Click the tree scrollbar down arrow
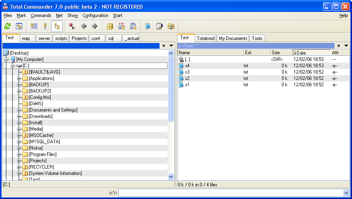The width and height of the screenshot is (352, 199). tap(171, 176)
